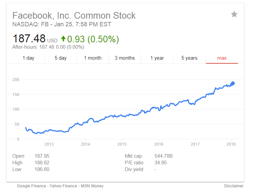
Task: Open the Yahoo Finance link
Action: tap(64, 186)
